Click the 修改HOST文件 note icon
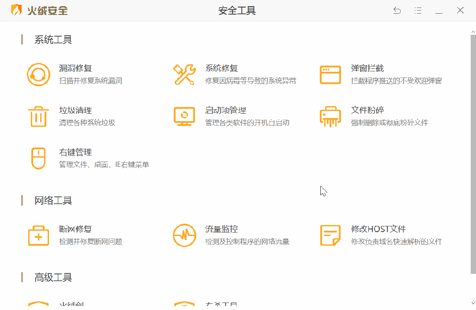This screenshot has height=310, width=476. click(330, 236)
